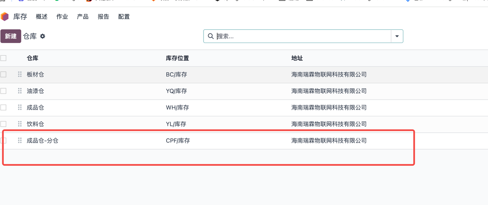Check the box for 板材仓 row

point(3,75)
